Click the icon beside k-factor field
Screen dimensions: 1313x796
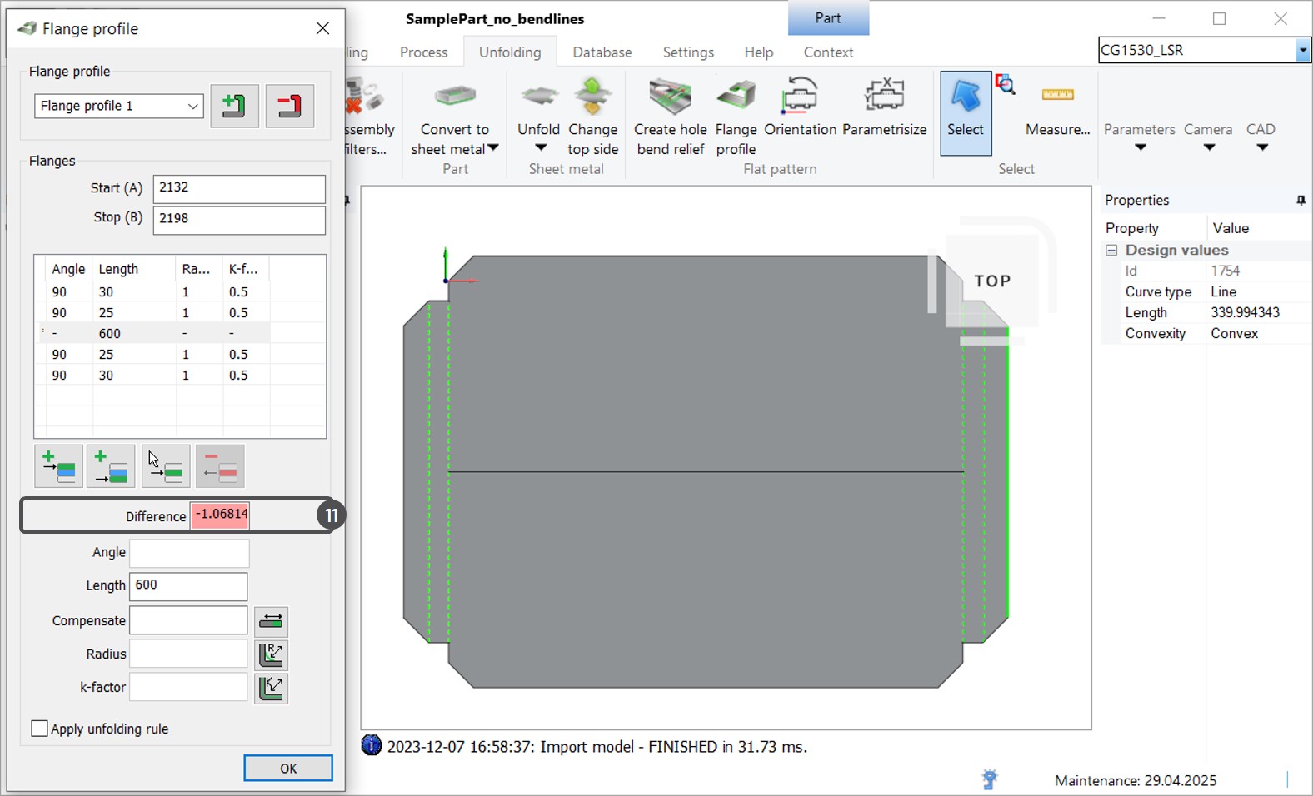point(271,688)
